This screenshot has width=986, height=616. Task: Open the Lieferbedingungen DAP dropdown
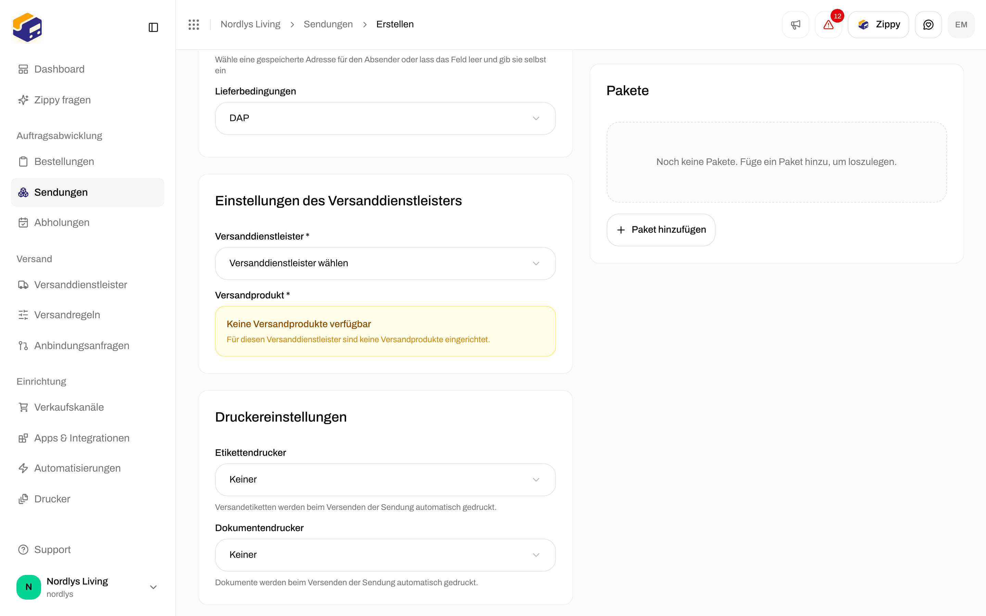(385, 118)
